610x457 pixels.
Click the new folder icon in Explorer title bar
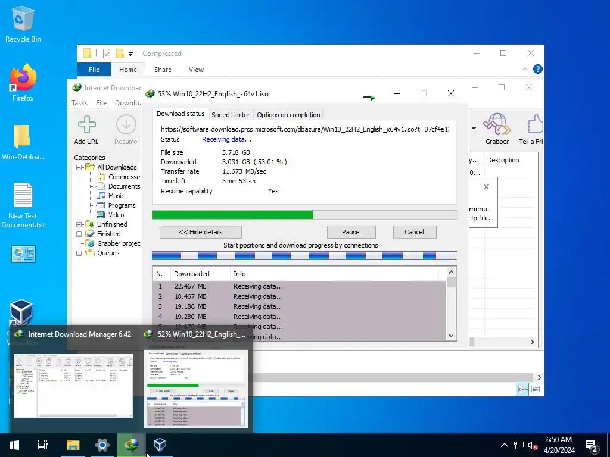click(120, 53)
